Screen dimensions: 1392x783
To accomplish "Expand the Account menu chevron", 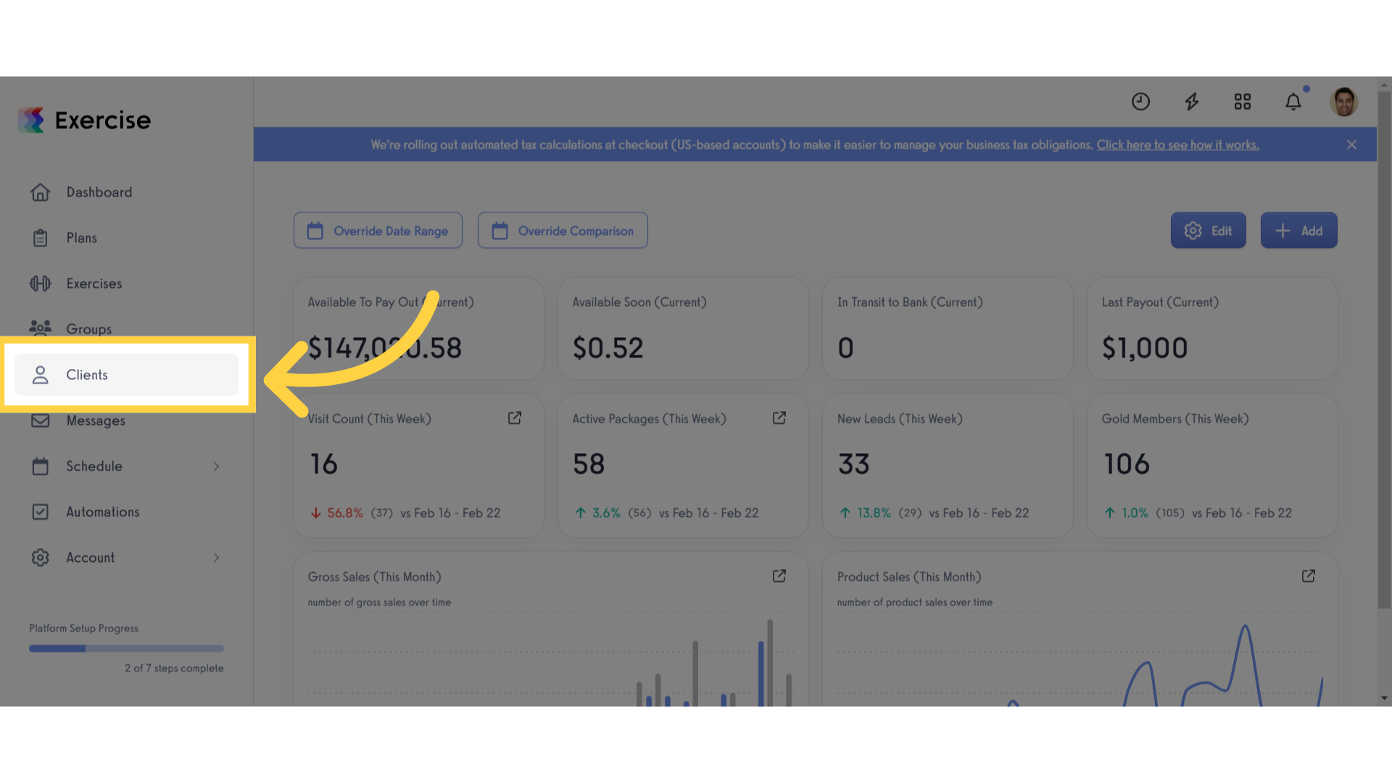I will pos(216,558).
